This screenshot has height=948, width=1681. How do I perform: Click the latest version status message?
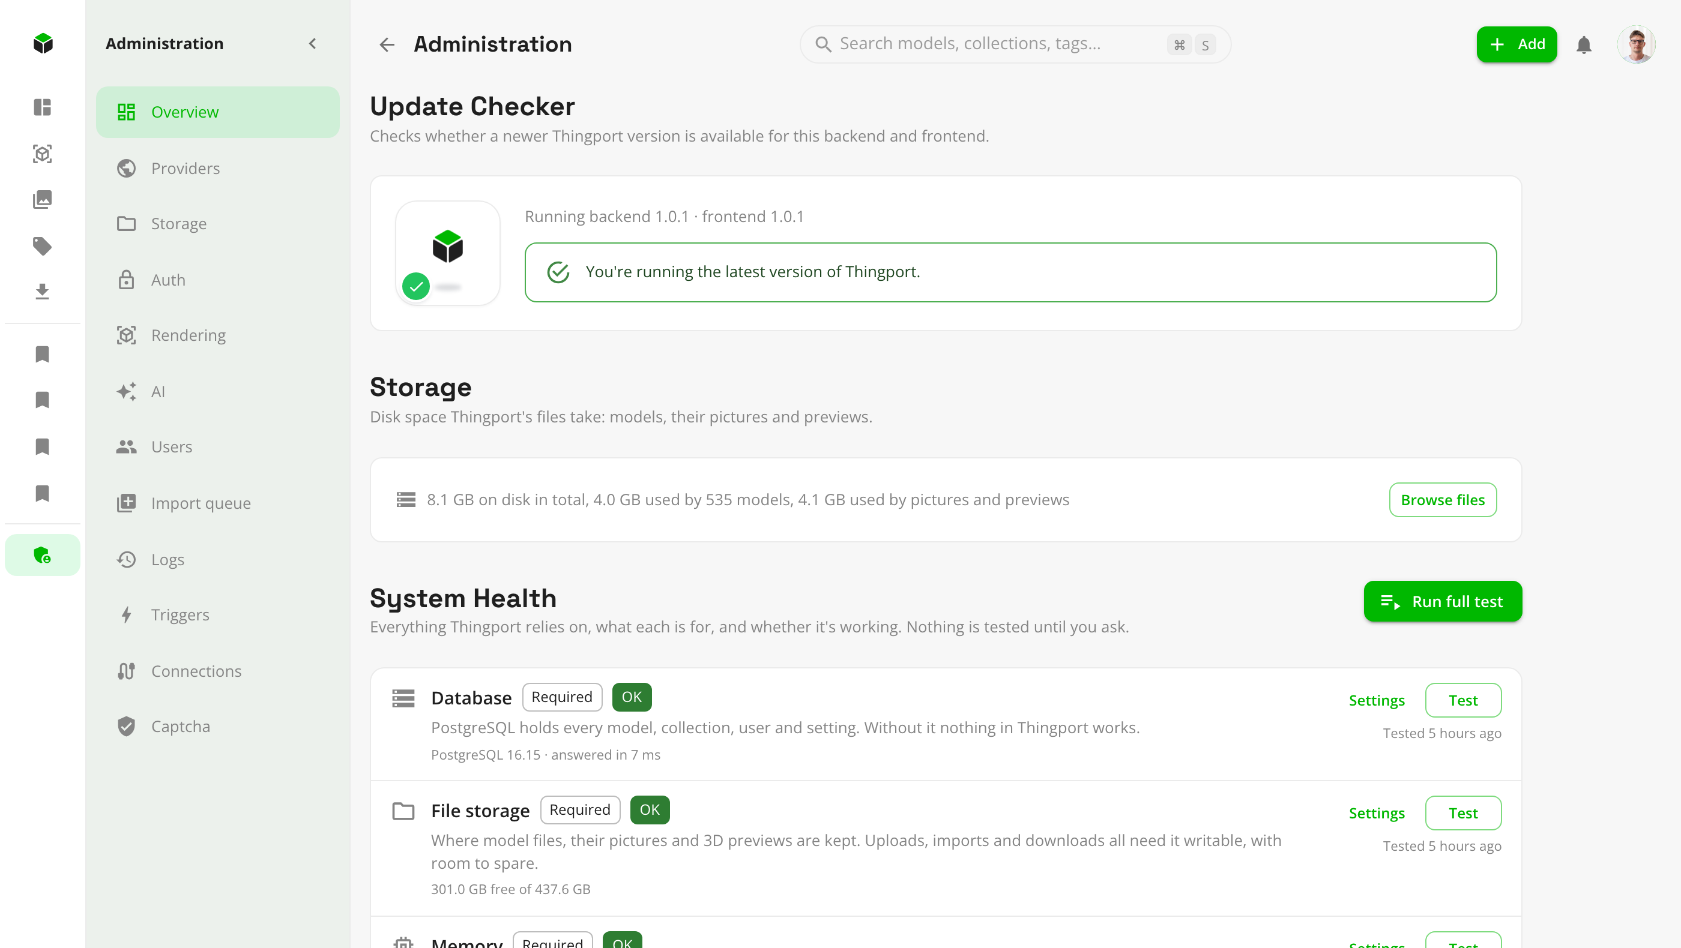pyautogui.click(x=1011, y=272)
